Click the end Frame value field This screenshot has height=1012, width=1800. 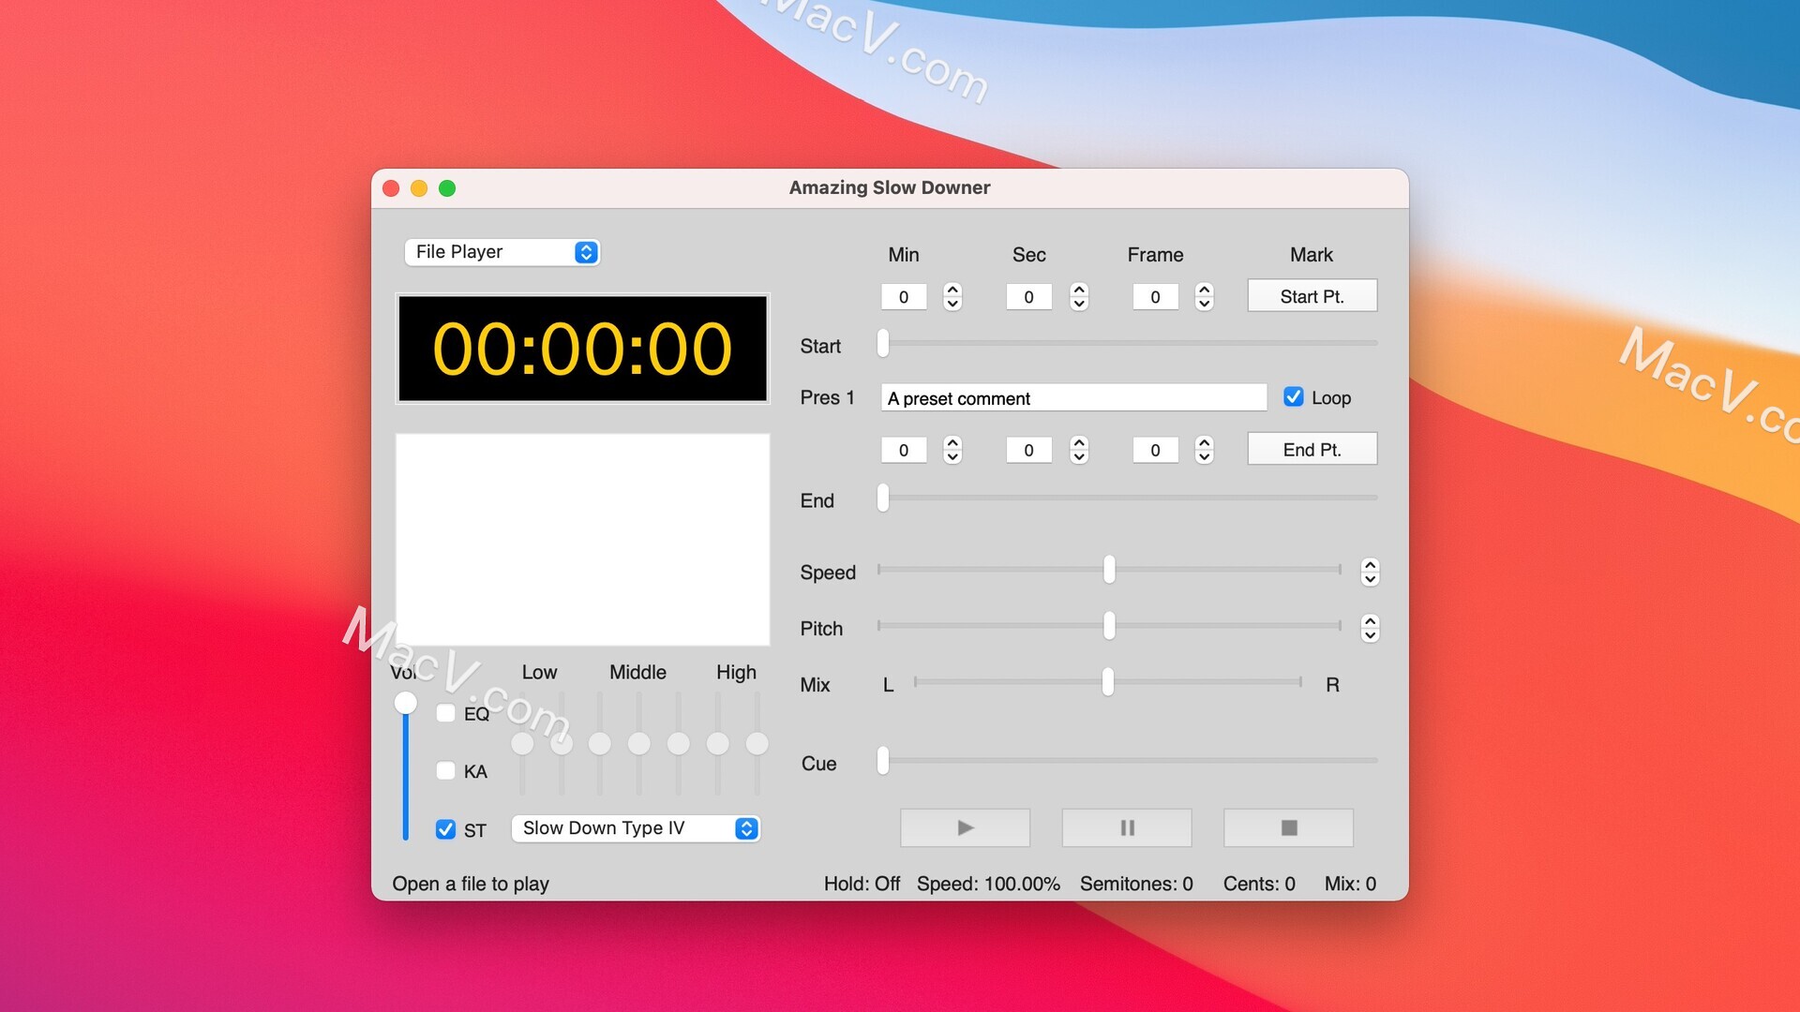1155,451
